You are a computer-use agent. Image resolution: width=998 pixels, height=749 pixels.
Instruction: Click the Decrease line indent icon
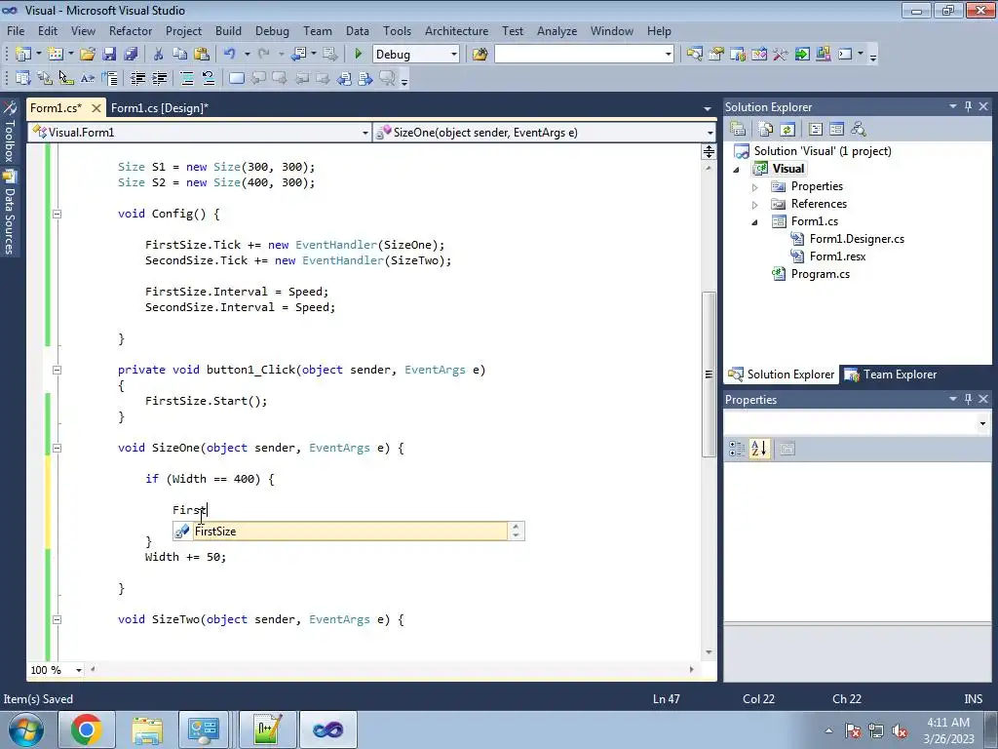pyautogui.click(x=137, y=78)
